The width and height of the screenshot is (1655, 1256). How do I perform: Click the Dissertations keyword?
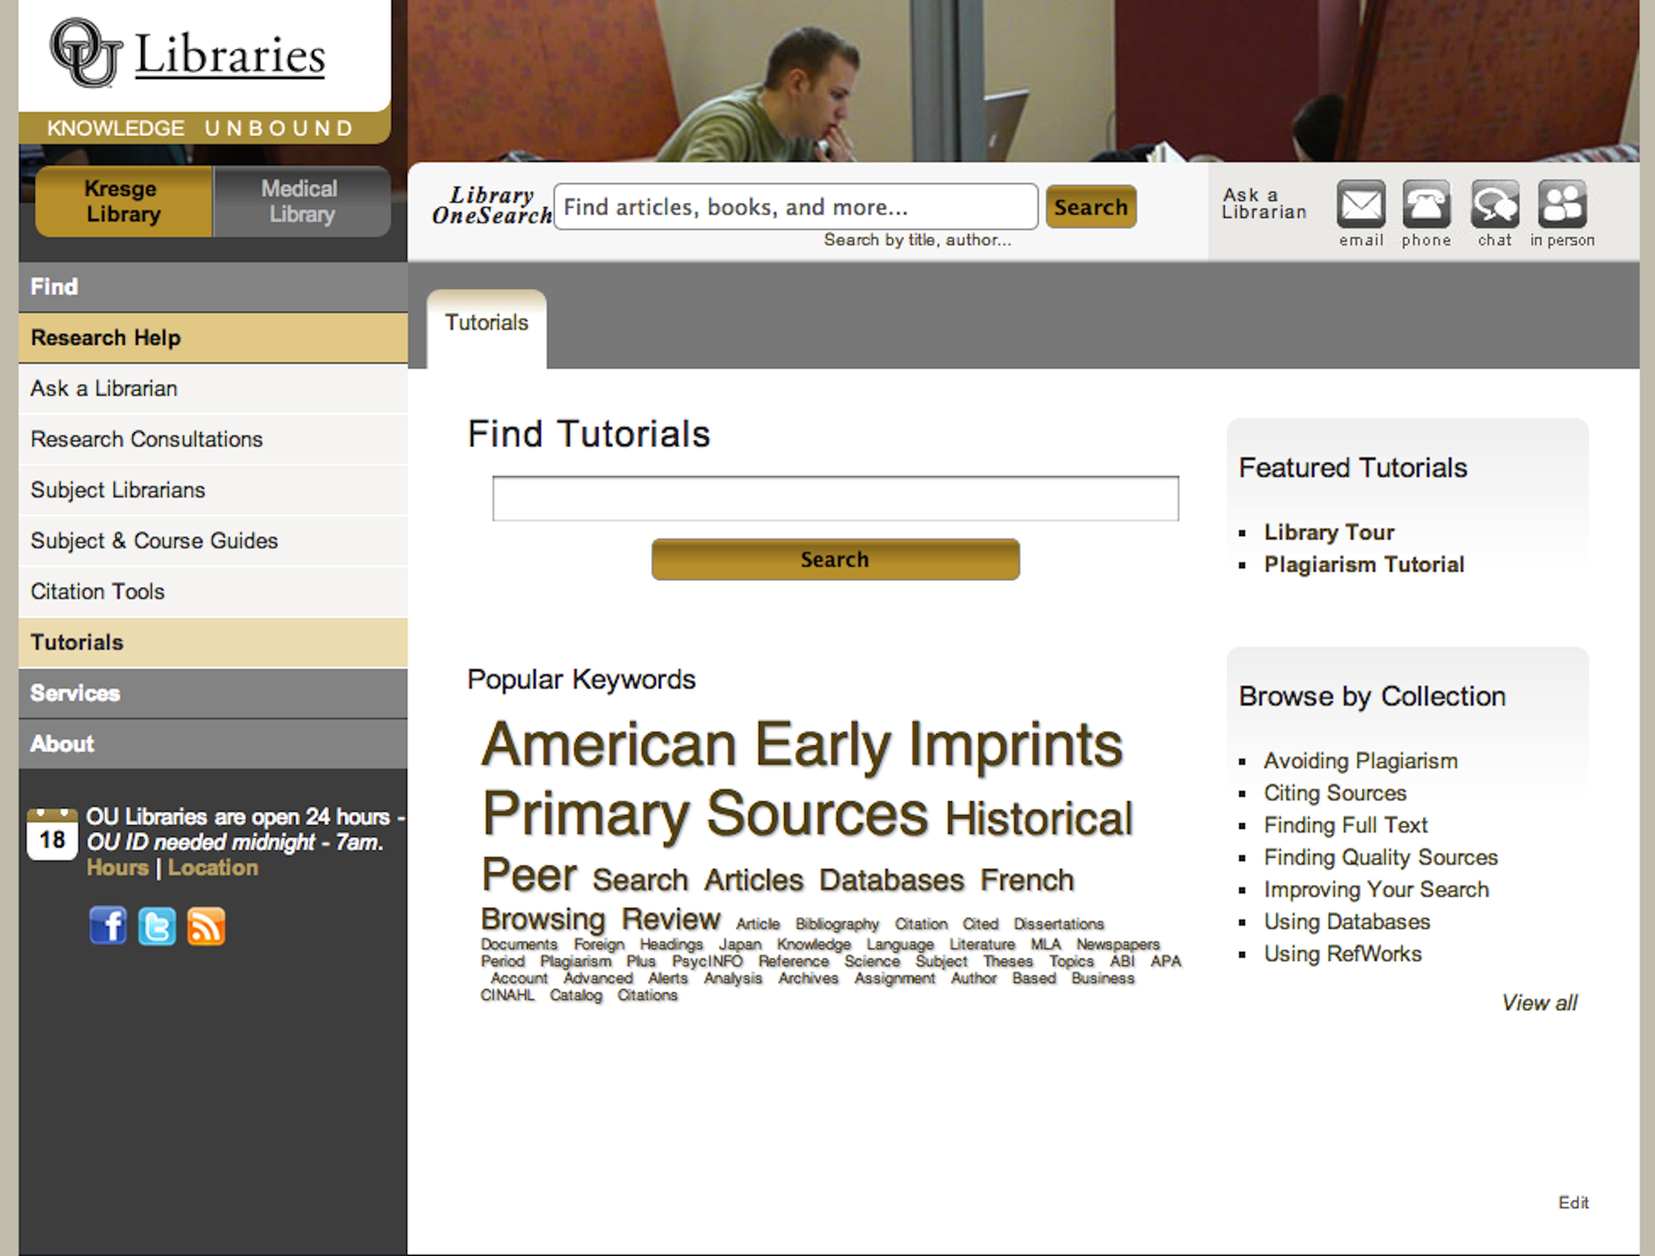[x=1059, y=925]
